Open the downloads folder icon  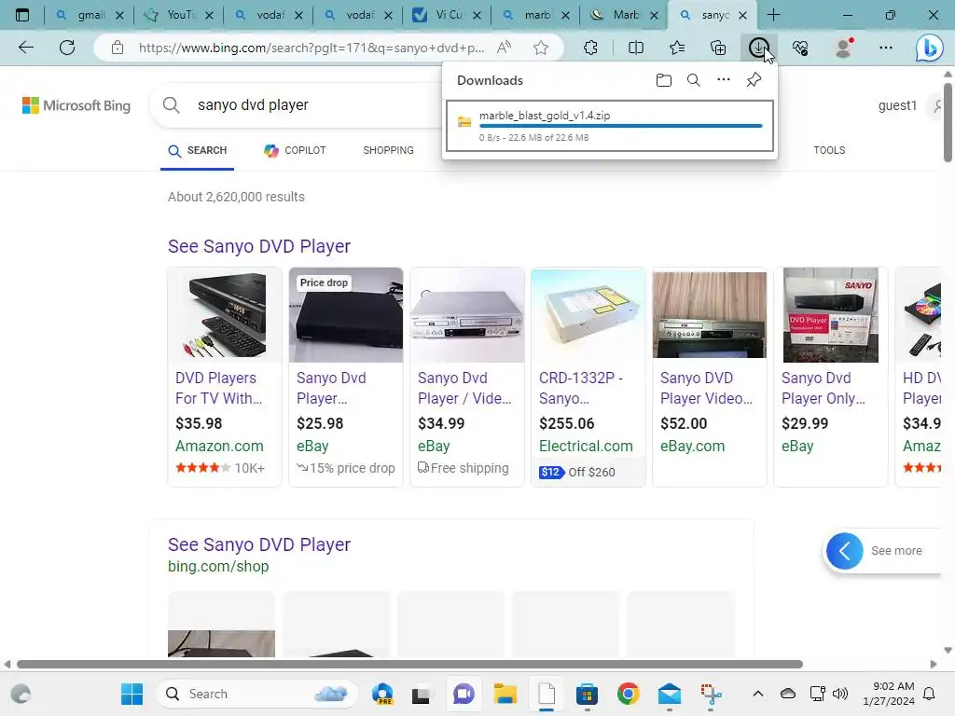664,80
